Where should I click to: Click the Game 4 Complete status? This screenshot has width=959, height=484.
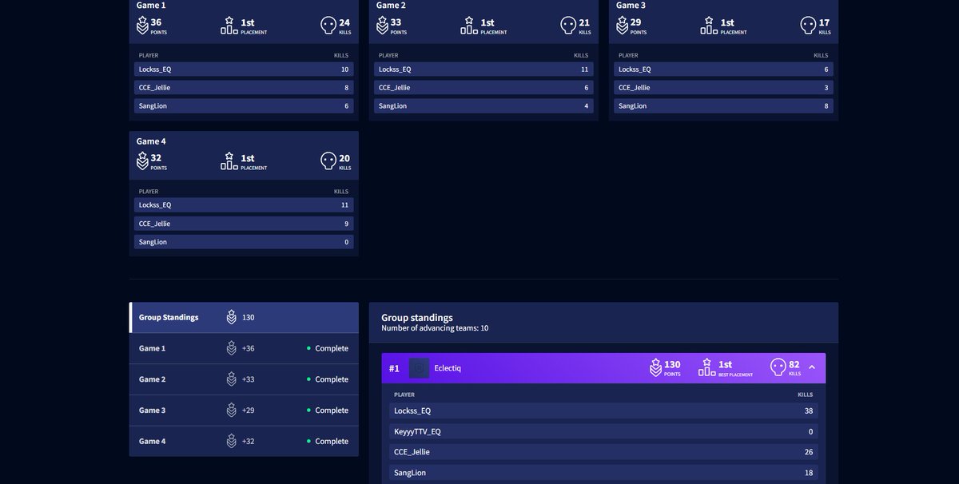click(328, 441)
